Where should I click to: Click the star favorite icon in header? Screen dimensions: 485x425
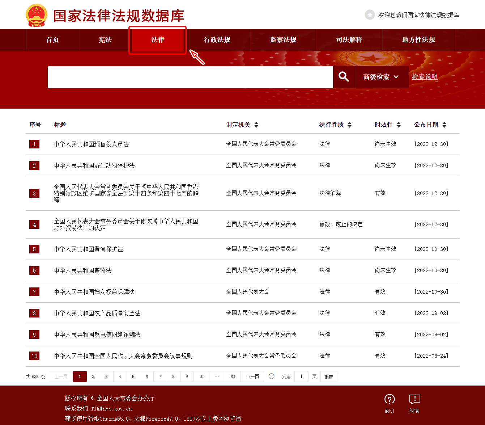[x=370, y=15]
